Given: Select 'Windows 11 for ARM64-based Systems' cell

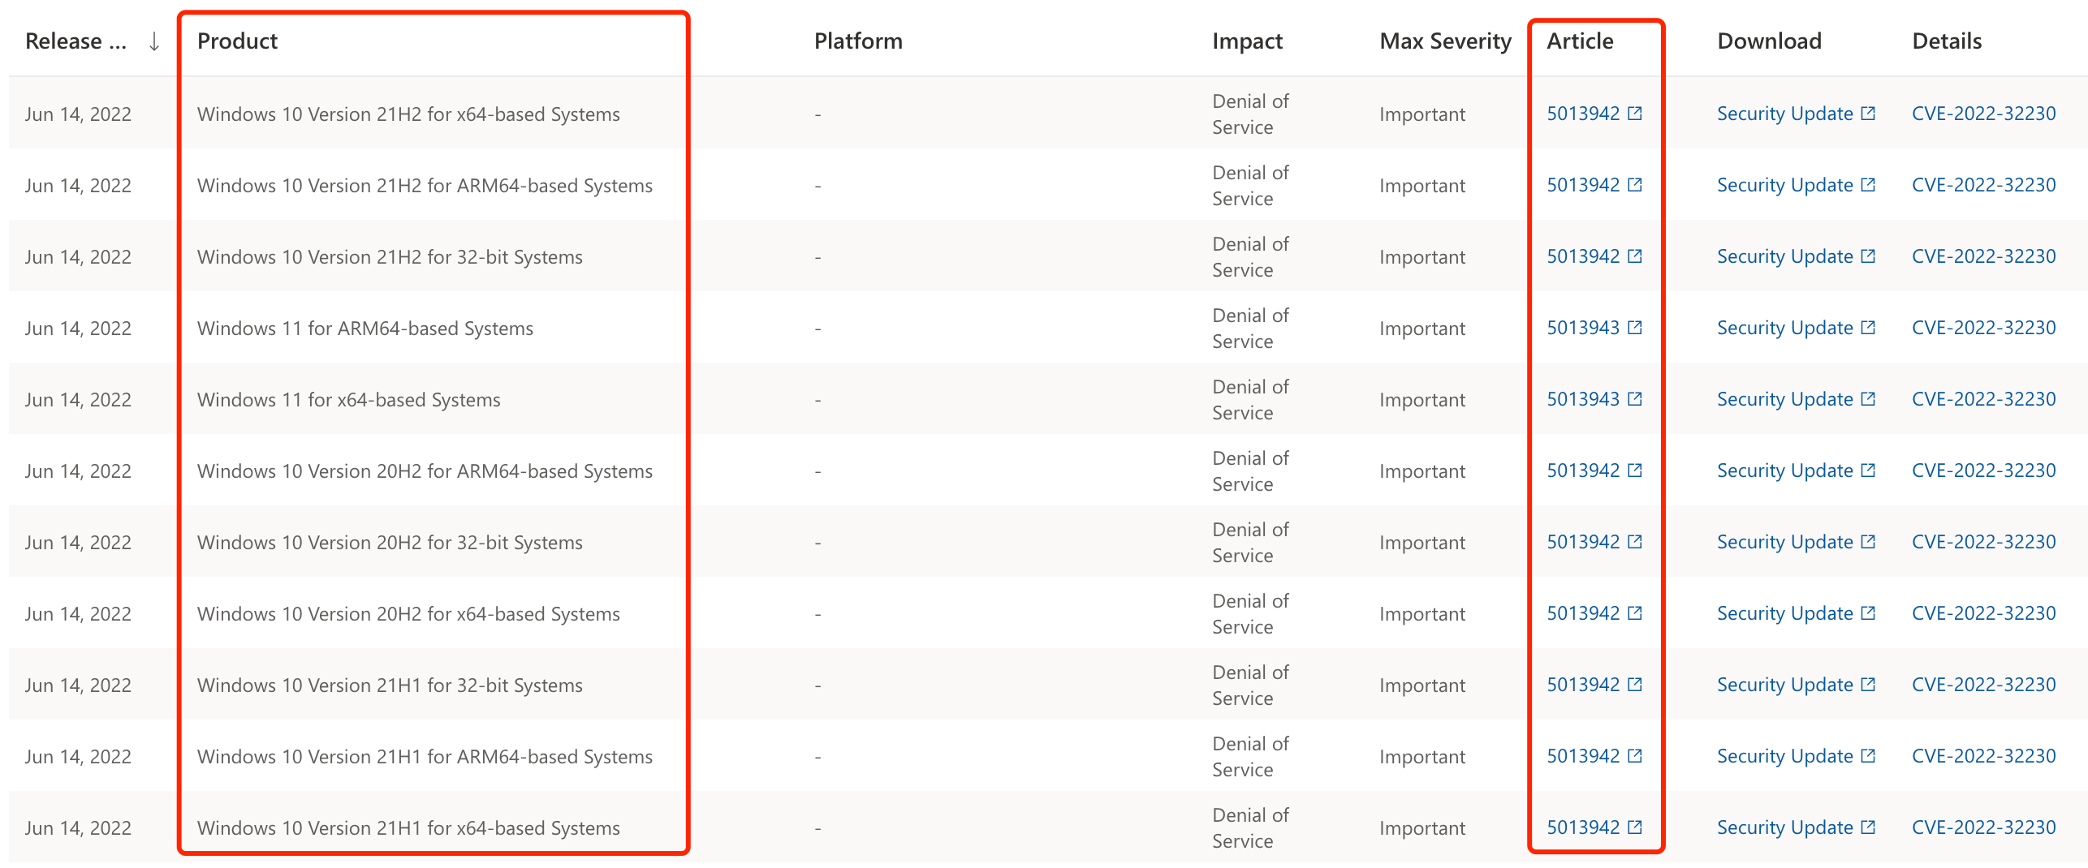Looking at the screenshot, I should (365, 329).
